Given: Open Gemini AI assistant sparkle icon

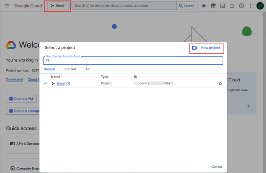Looking at the screenshot, I should click(x=204, y=6).
